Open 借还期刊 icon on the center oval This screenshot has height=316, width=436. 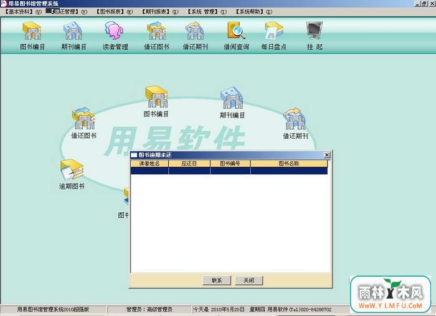click(x=295, y=124)
